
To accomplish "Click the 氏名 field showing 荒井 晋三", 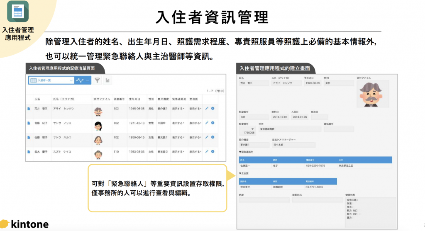I will coord(254,83).
